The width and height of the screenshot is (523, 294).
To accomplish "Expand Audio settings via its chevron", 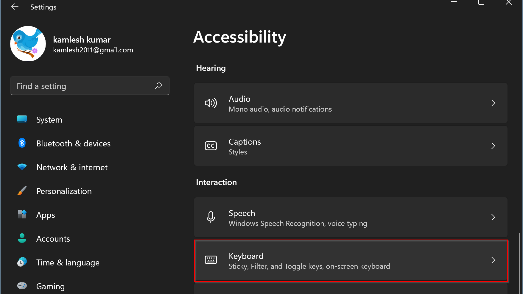I will (x=493, y=103).
